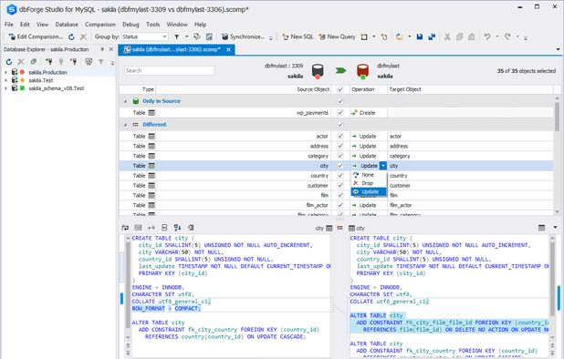The height and width of the screenshot is (359, 564).
Task: Click the Paste icon in toolbar
Action: pyautogui.click(x=472, y=36)
